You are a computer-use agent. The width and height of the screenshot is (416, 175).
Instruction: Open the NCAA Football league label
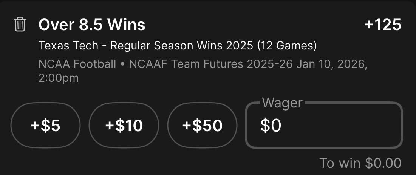click(77, 64)
